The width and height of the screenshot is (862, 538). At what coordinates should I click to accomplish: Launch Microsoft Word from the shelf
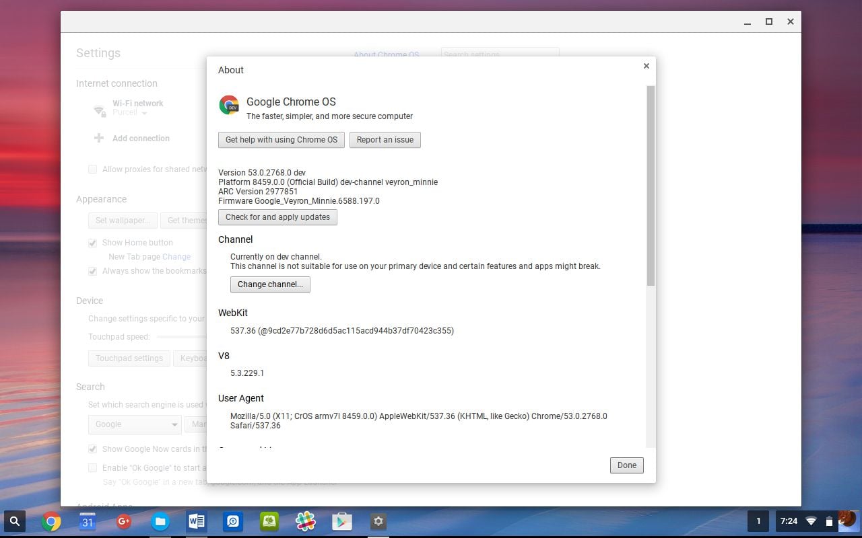(197, 521)
